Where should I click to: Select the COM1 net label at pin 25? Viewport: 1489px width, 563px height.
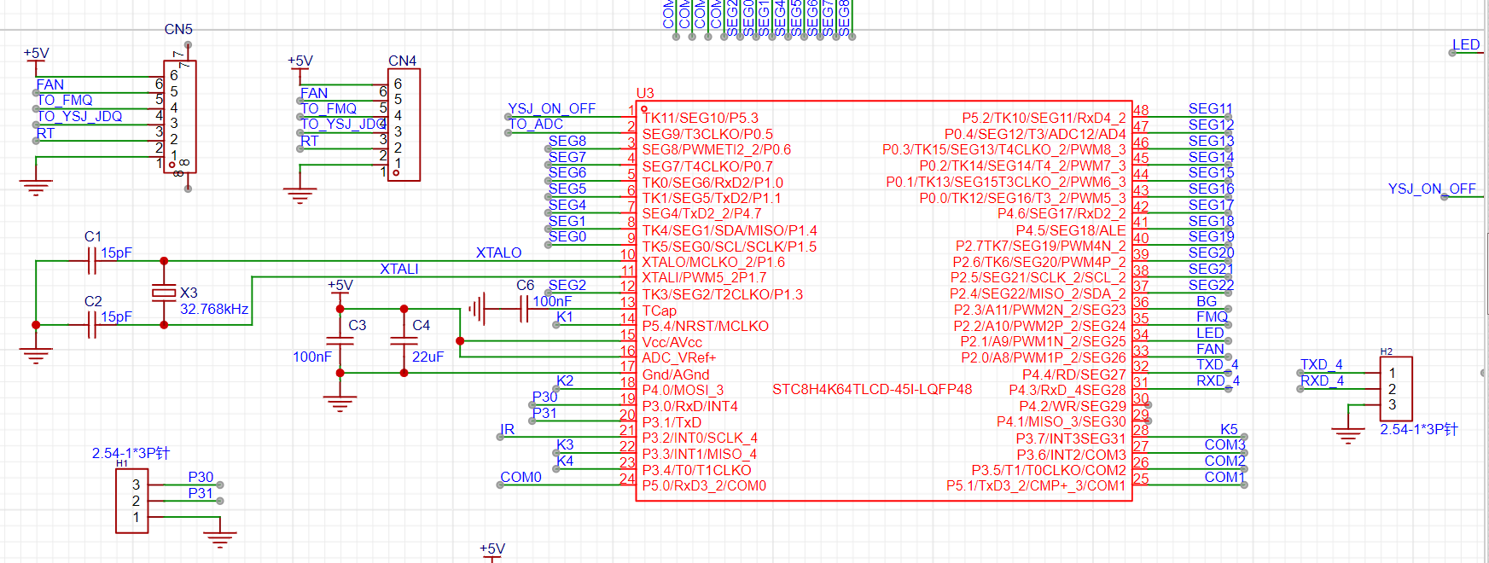point(1224,477)
